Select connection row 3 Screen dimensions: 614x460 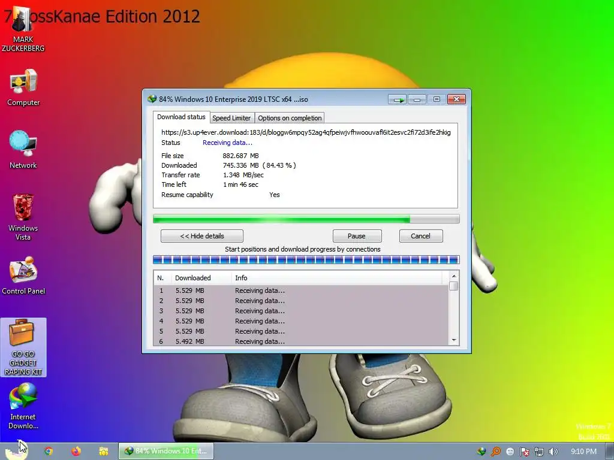301,311
